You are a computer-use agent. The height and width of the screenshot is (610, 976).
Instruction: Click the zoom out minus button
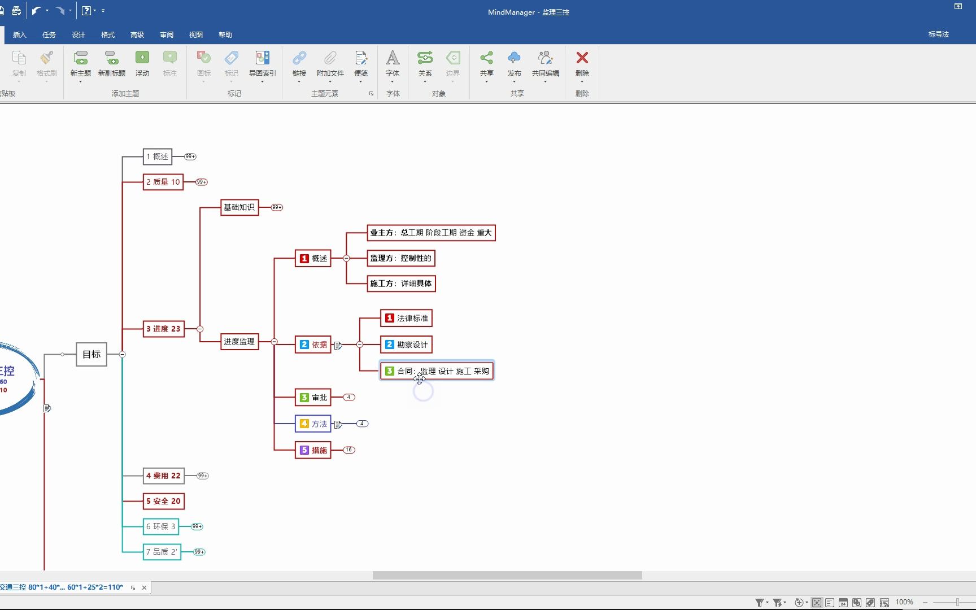(x=925, y=603)
